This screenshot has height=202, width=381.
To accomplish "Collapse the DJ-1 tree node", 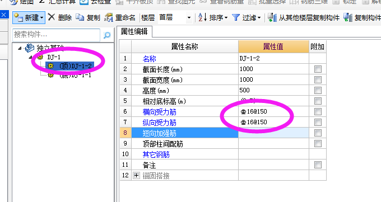I will [31, 58].
